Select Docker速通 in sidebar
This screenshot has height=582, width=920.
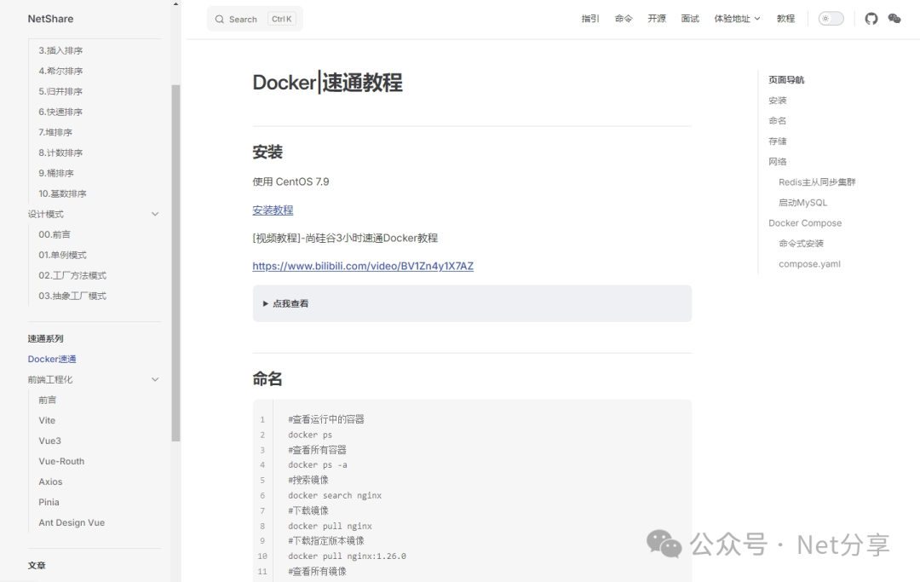click(x=52, y=359)
